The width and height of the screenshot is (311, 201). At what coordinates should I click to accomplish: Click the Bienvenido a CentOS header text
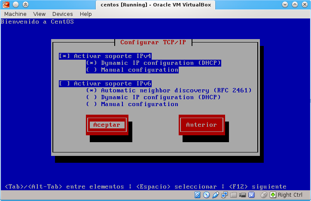point(37,21)
